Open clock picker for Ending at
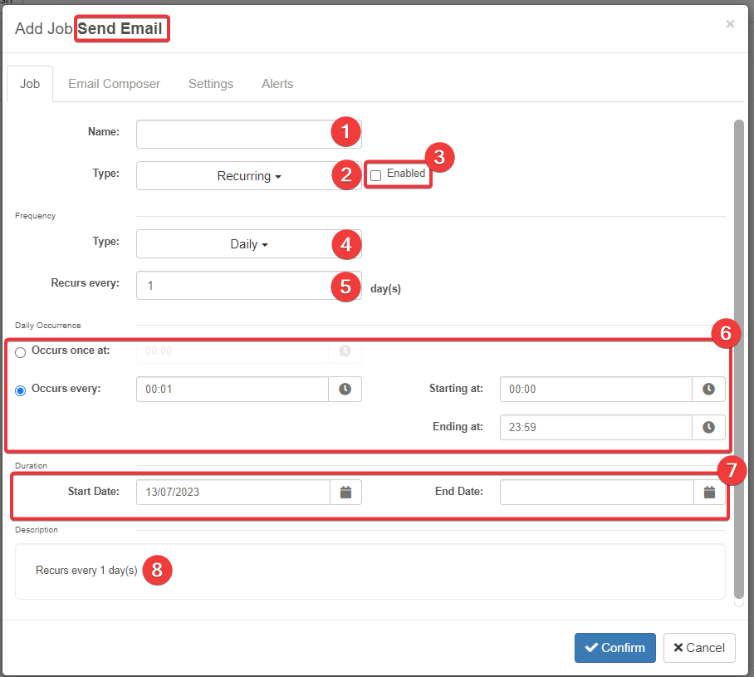The height and width of the screenshot is (677, 754). pyautogui.click(x=708, y=427)
